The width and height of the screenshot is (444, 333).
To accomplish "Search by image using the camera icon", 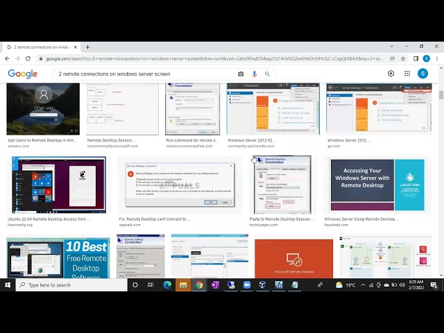I will (241, 74).
